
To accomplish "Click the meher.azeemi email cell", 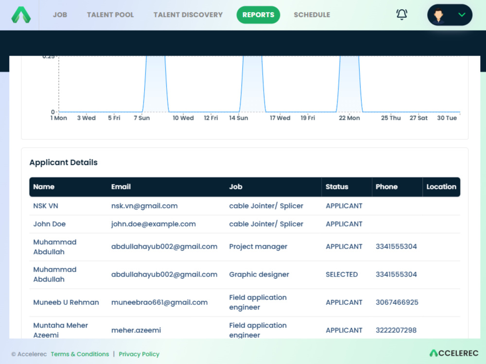I will tap(136, 330).
